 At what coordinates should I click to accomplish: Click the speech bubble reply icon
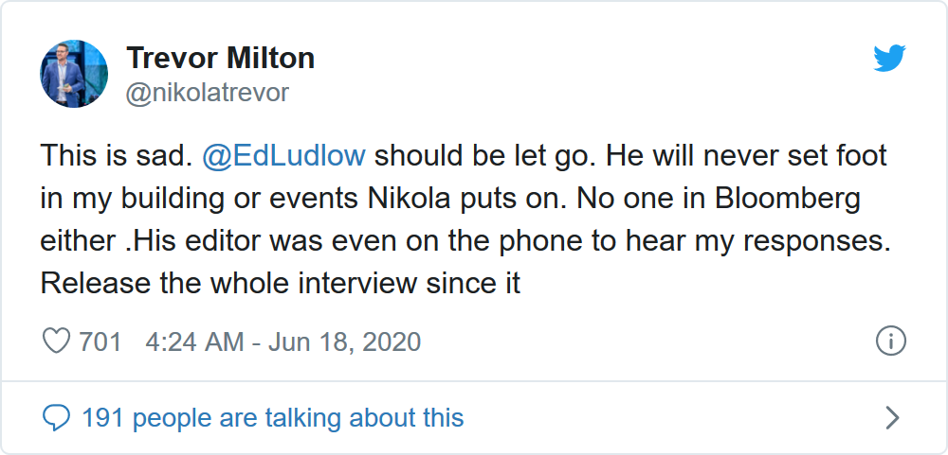pyautogui.click(x=57, y=417)
